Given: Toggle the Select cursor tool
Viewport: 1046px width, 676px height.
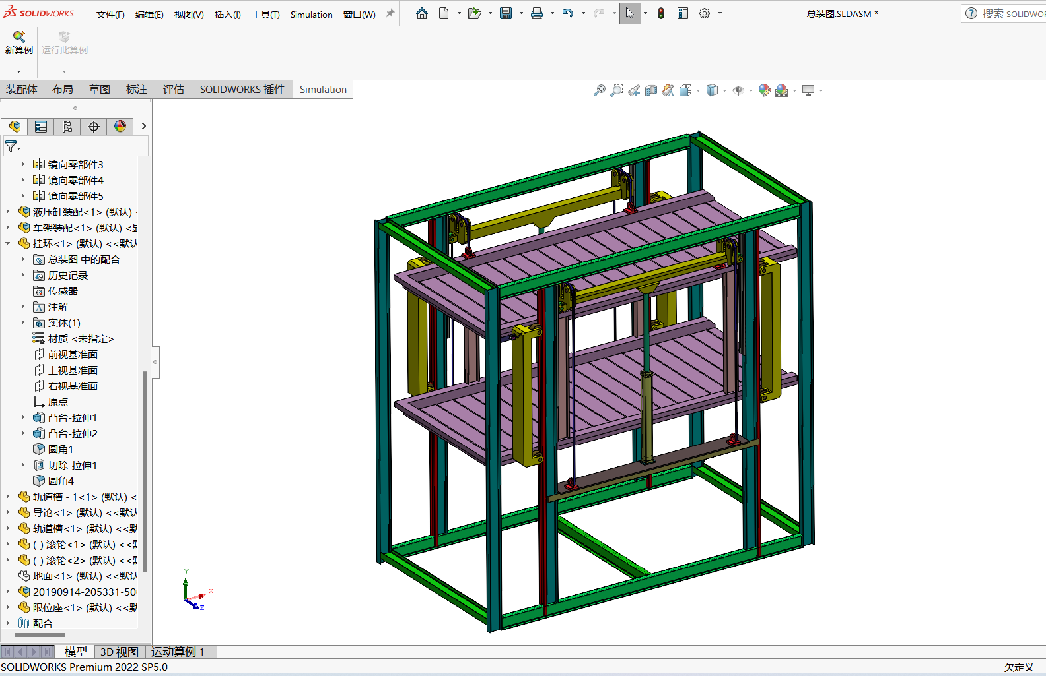Looking at the screenshot, I should [629, 13].
